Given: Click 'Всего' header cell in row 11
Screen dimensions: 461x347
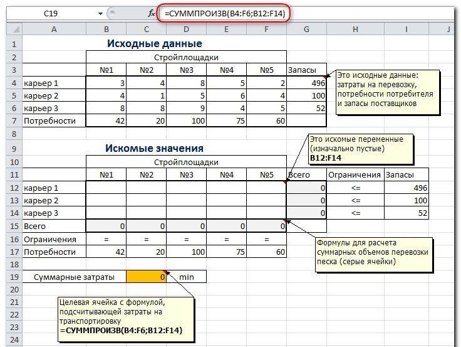Looking at the screenshot, I should tap(306, 174).
